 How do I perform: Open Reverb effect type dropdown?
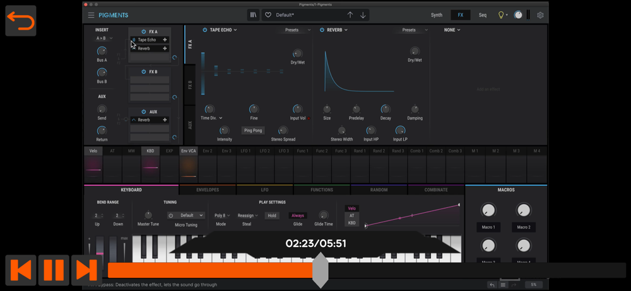click(337, 30)
